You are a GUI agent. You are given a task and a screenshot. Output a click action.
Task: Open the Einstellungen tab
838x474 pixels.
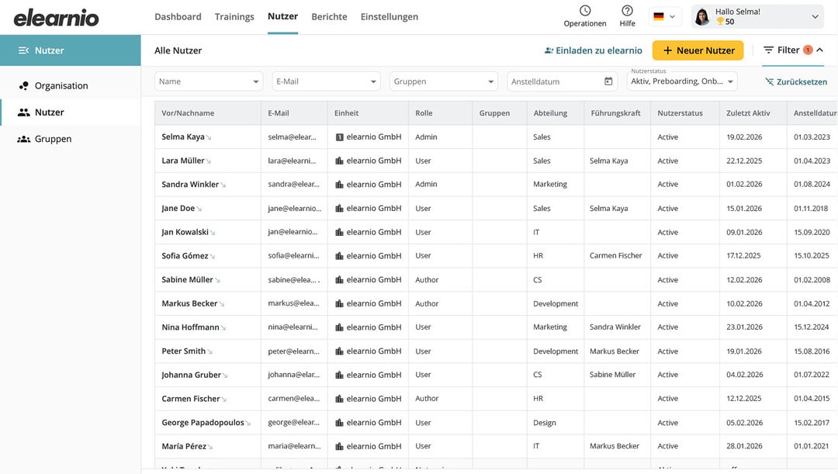pyautogui.click(x=389, y=16)
